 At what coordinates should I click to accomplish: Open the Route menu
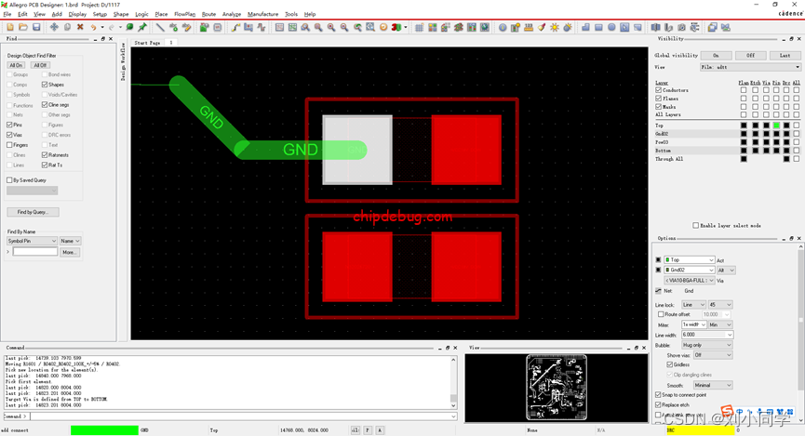[208, 15]
